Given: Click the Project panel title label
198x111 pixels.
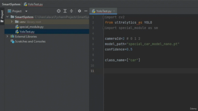Looking at the screenshot, I should click(17, 11).
